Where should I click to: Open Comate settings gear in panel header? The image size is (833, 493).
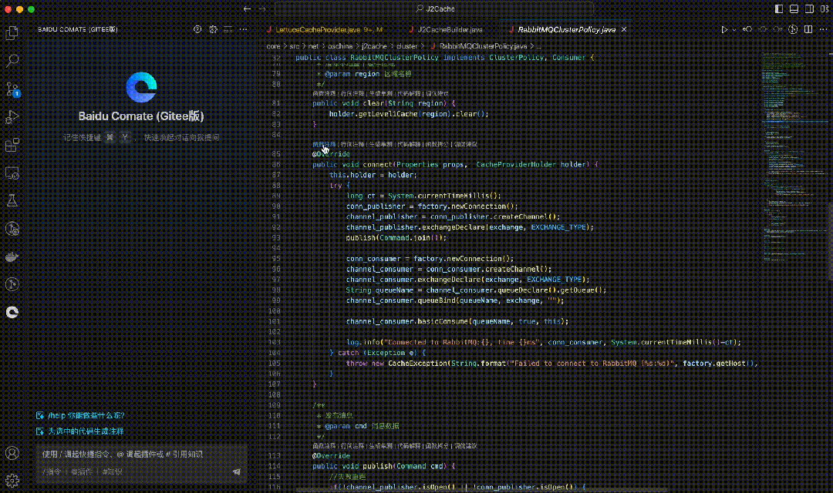tap(213, 29)
